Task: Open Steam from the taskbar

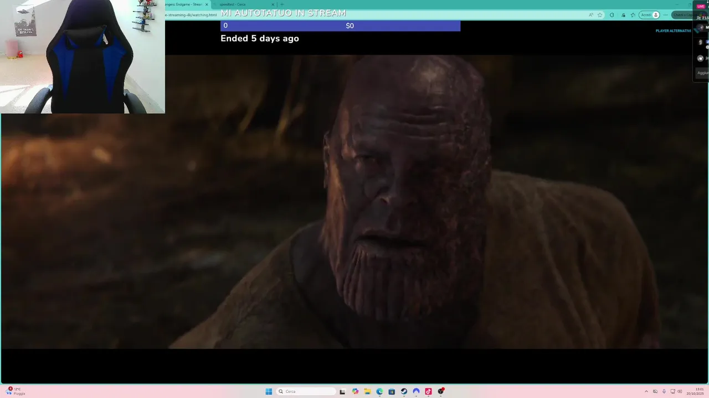Action: [404, 391]
